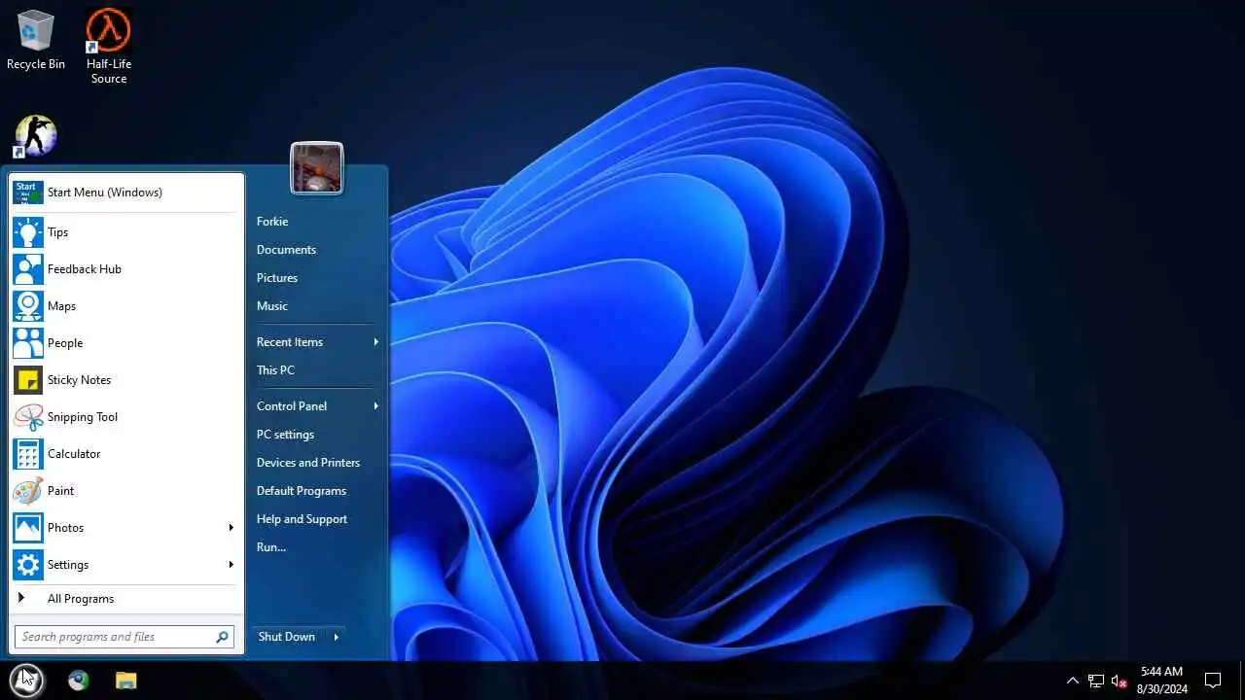The image size is (1245, 700).
Task: Click the search magnifier icon
Action: [x=222, y=638]
